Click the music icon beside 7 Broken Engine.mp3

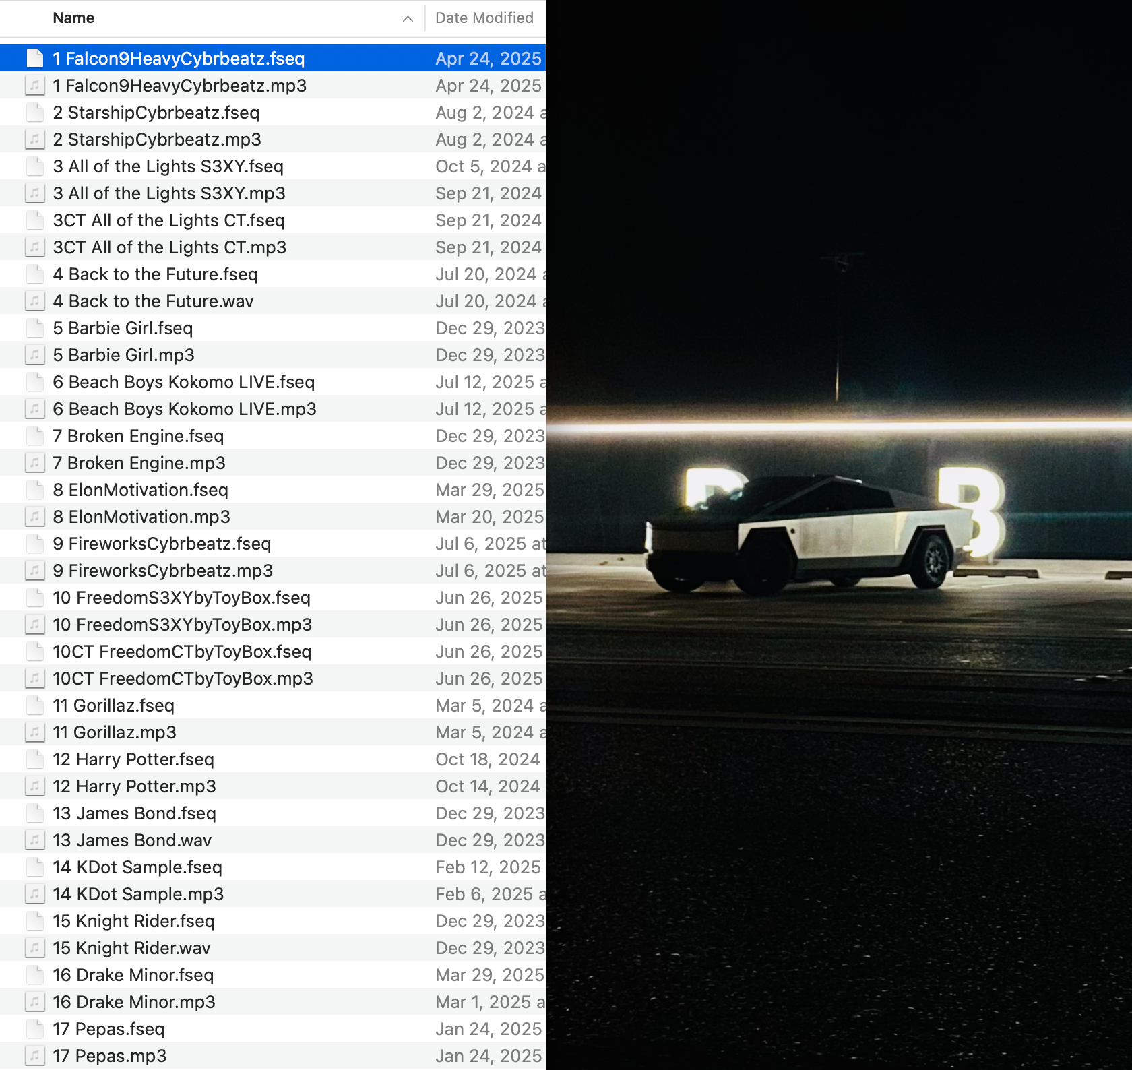(35, 463)
